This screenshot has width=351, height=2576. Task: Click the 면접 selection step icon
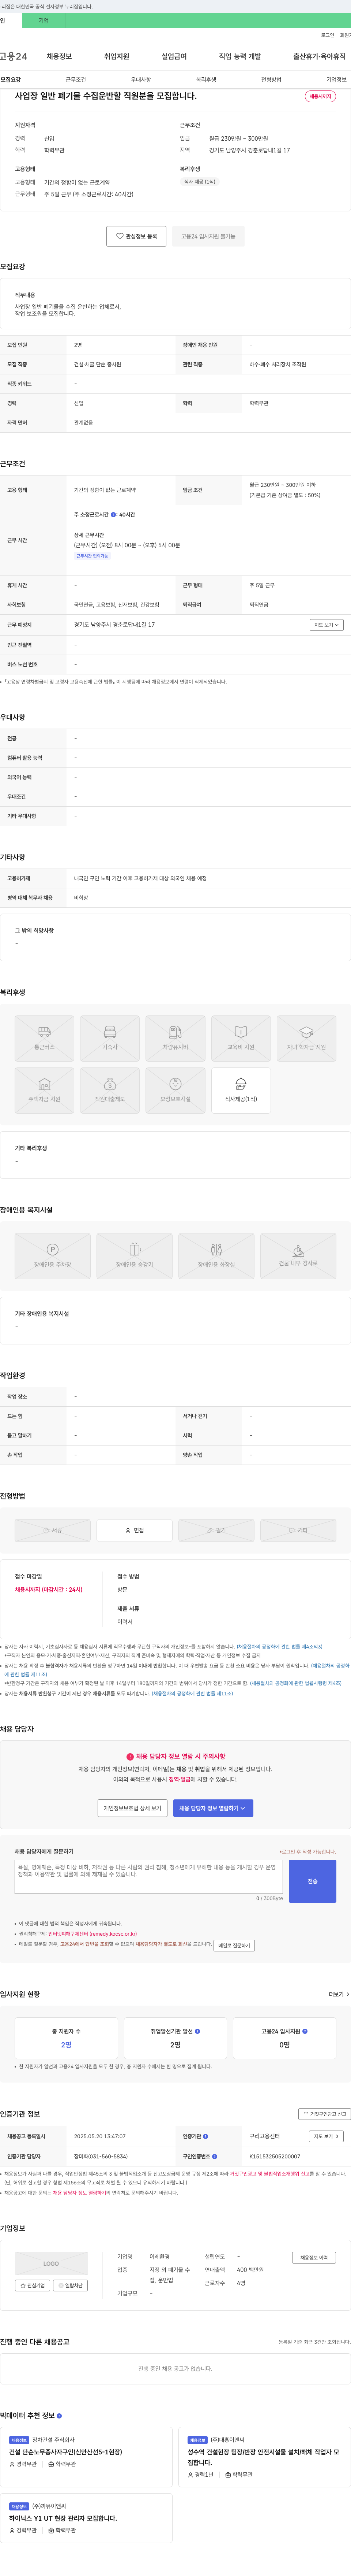135,1530
